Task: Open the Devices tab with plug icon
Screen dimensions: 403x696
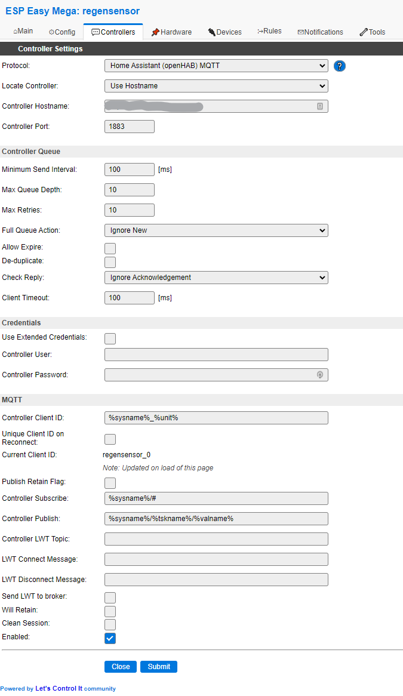Action: coord(225,32)
